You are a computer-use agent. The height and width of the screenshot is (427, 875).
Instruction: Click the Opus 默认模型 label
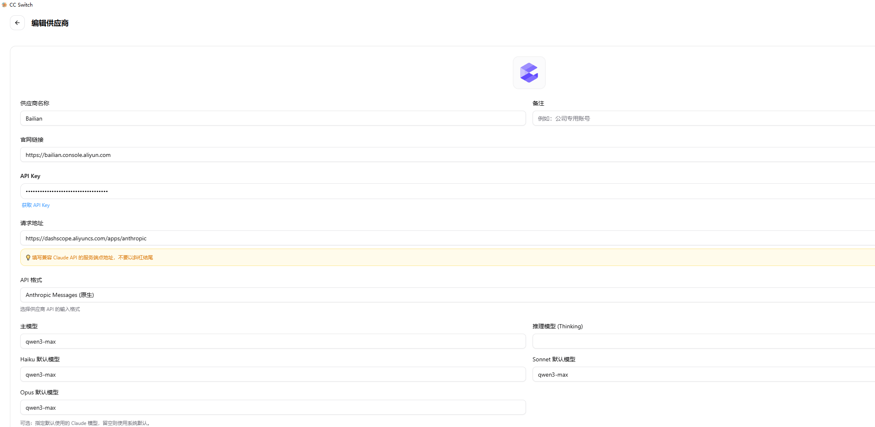click(39, 392)
